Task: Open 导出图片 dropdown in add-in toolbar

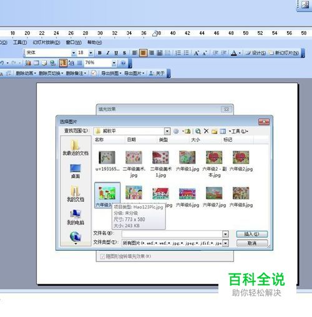Action: coord(134,73)
